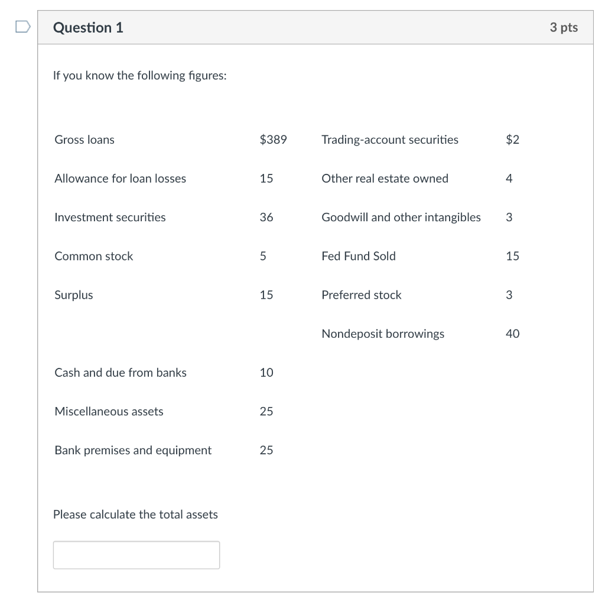This screenshot has height=601, width=605.
Task: Click Goodwill and other intangibles label
Action: click(401, 217)
